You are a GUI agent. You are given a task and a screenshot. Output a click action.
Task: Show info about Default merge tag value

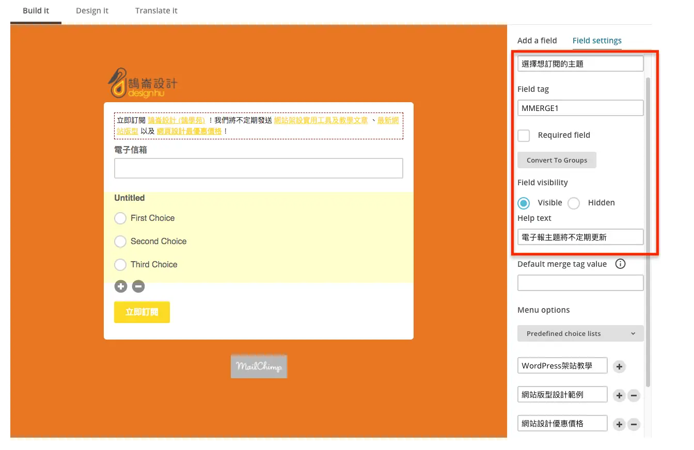pos(621,264)
